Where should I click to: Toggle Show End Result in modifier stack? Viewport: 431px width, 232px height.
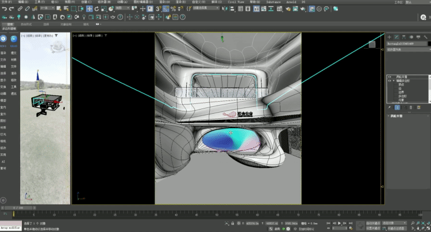[x=397, y=107]
